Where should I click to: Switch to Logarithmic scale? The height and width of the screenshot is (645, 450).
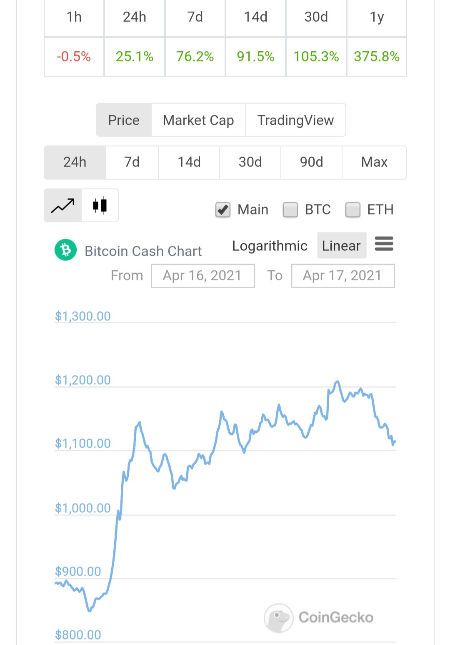click(270, 246)
